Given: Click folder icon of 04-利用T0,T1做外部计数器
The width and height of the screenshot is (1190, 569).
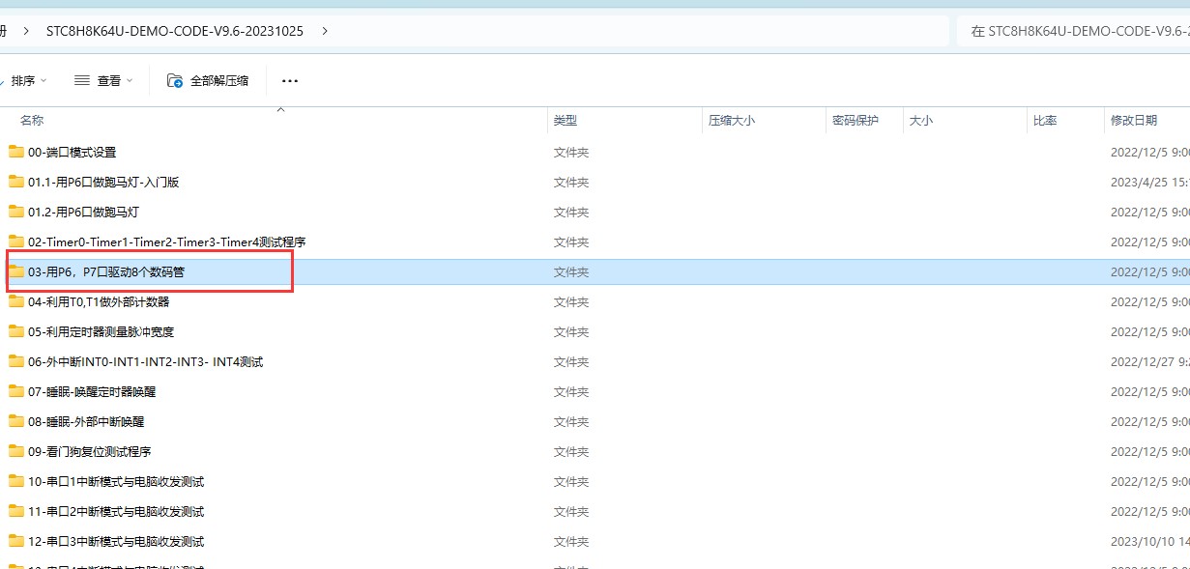Looking at the screenshot, I should pos(16,301).
